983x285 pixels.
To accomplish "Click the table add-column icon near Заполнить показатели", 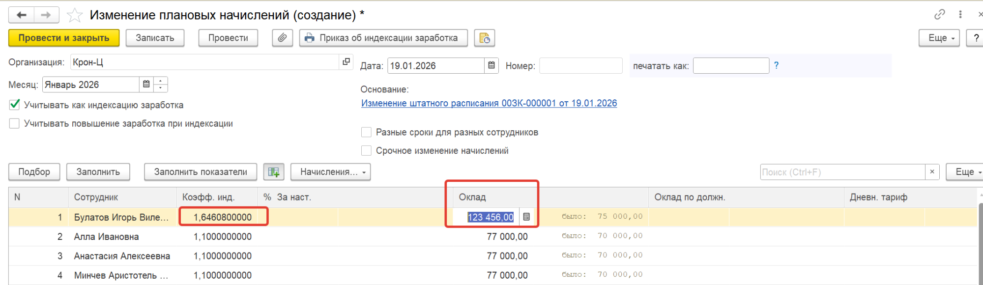I will point(274,172).
